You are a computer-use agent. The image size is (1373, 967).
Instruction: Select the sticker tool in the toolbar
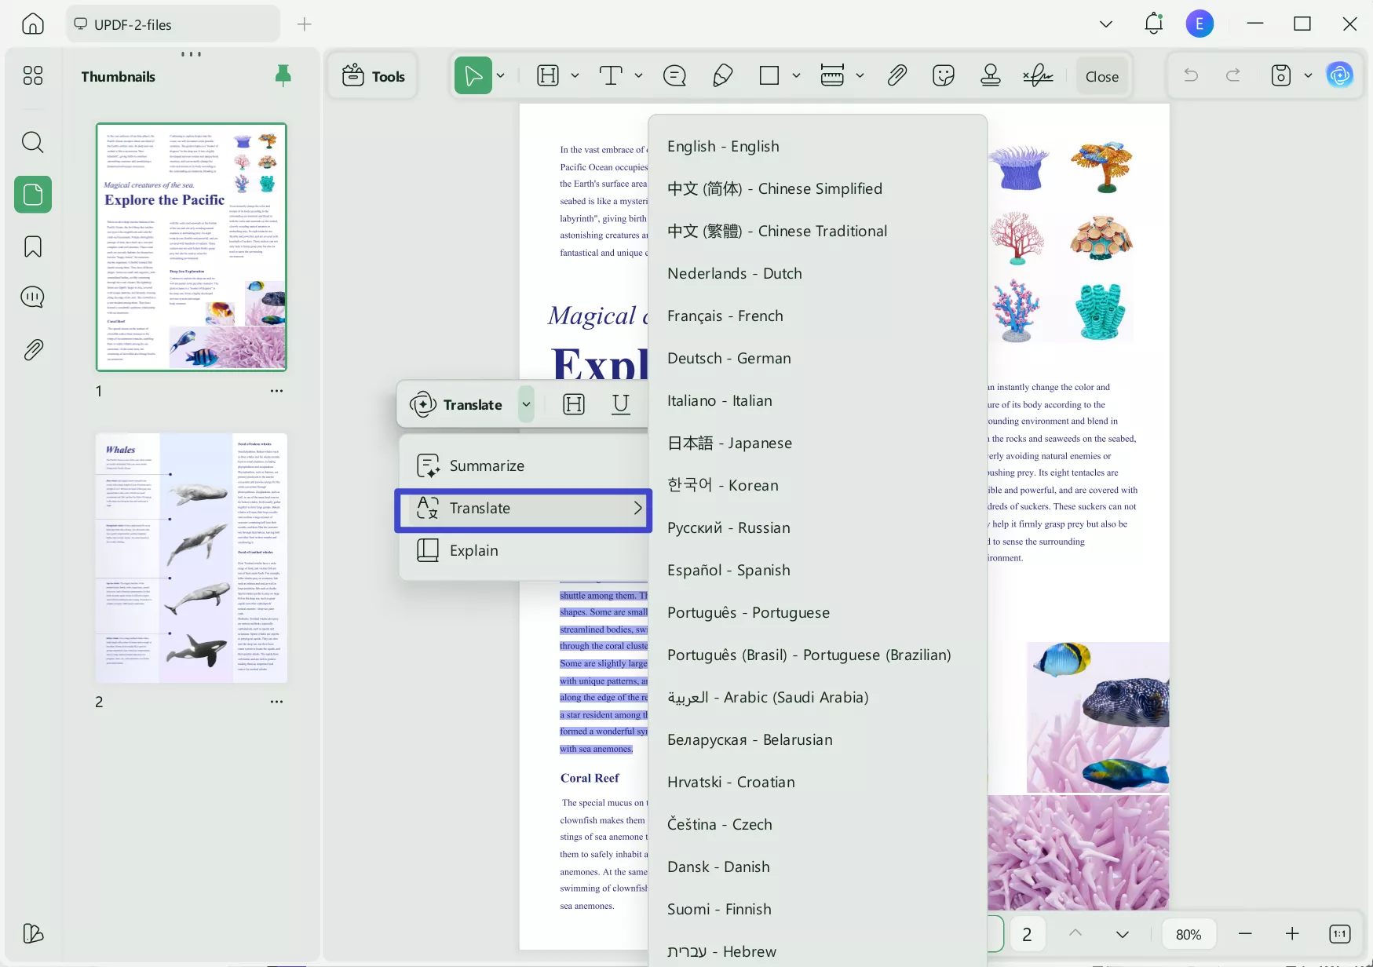(x=943, y=75)
